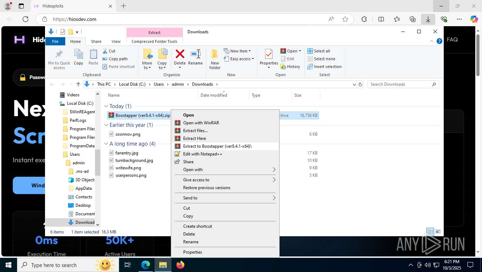
Task: Collapse the ribbon with chevron
Action: pos(432,41)
